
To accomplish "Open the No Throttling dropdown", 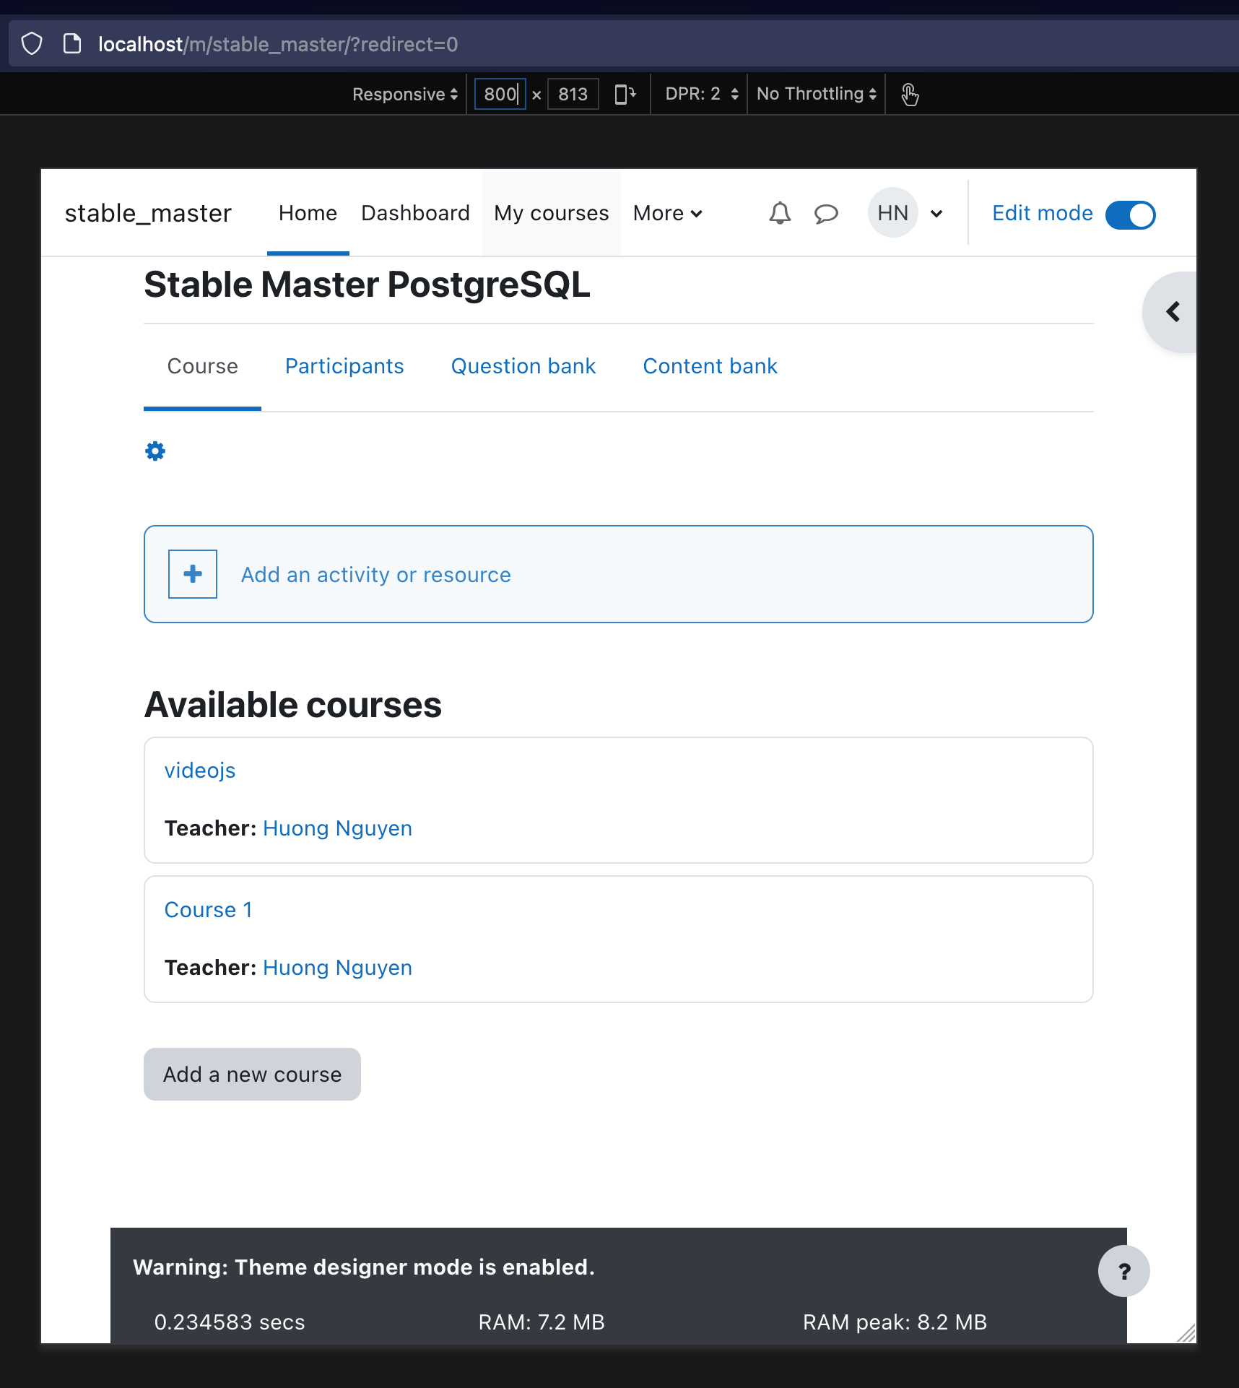I will click(817, 94).
